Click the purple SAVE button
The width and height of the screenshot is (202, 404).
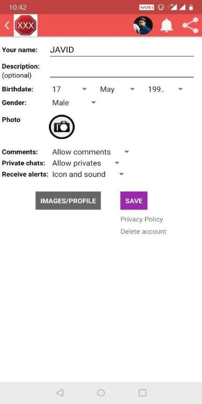tap(134, 200)
